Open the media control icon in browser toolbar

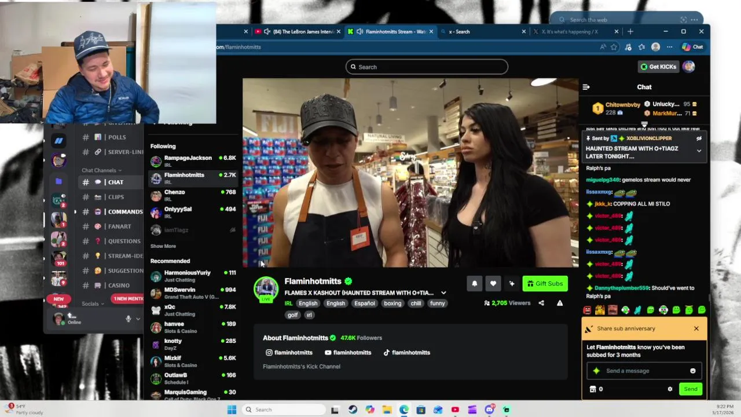(628, 47)
